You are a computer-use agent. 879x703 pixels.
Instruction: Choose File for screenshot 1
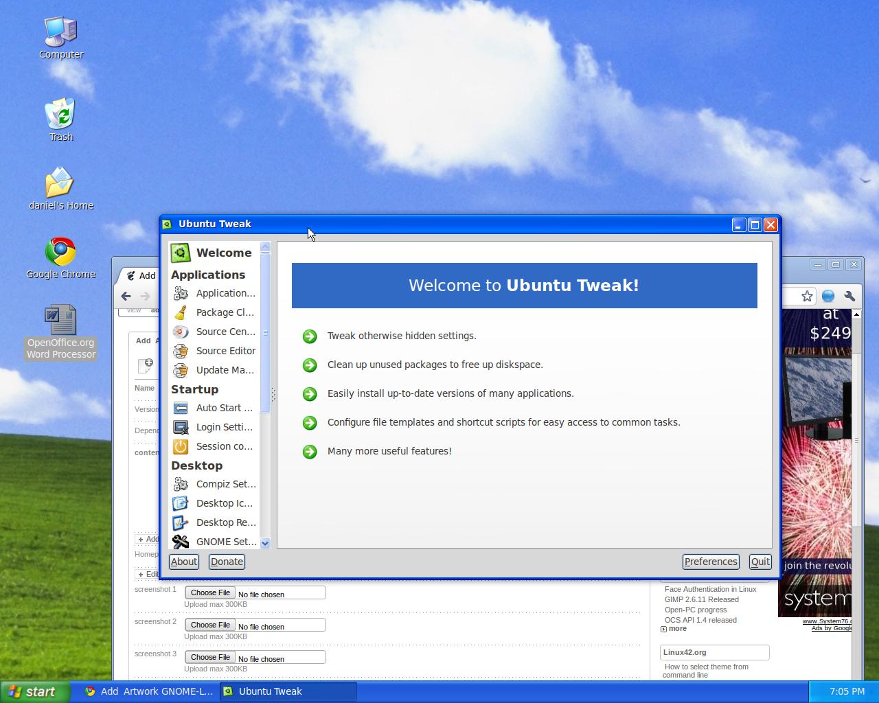tap(210, 592)
